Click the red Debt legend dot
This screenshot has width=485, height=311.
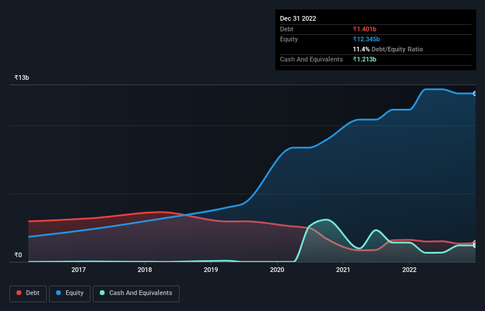tap(19, 293)
